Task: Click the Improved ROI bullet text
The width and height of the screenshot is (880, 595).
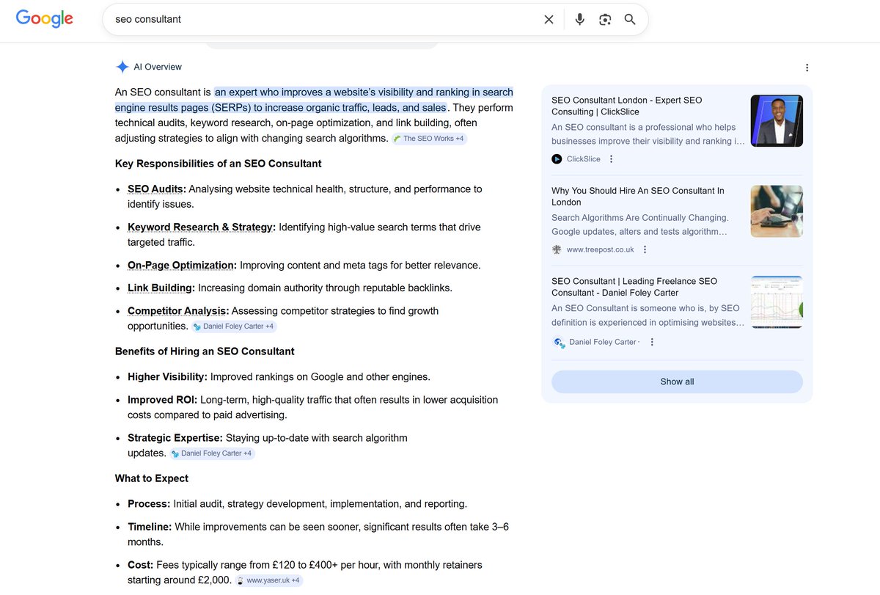Action: coord(312,407)
